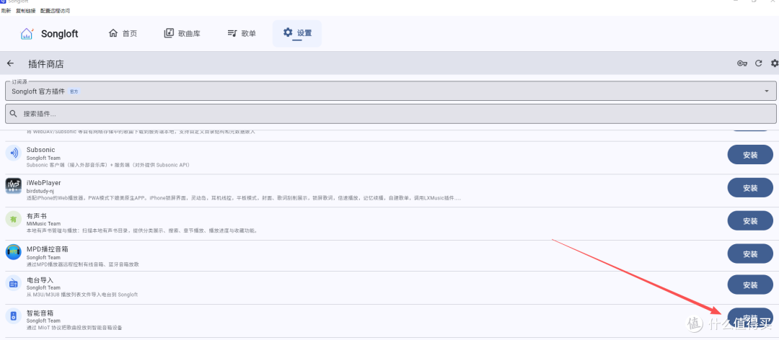Image resolution: width=779 pixels, height=340 pixels.
Task: Switch to the 歌单 playlist tab
Action: coord(242,34)
